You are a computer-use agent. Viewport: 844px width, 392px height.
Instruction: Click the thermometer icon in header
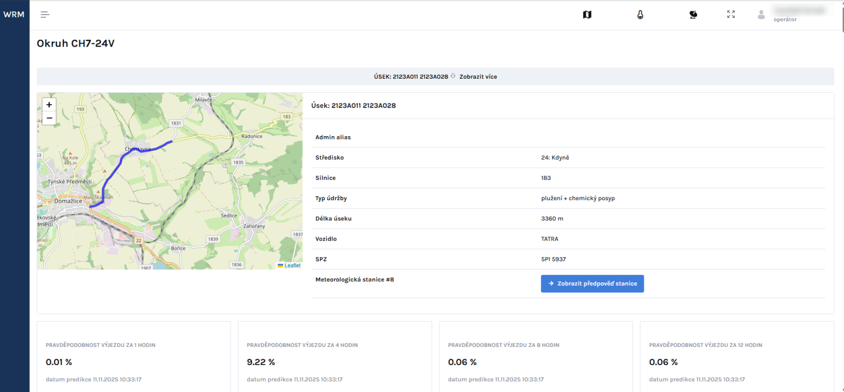coord(640,15)
